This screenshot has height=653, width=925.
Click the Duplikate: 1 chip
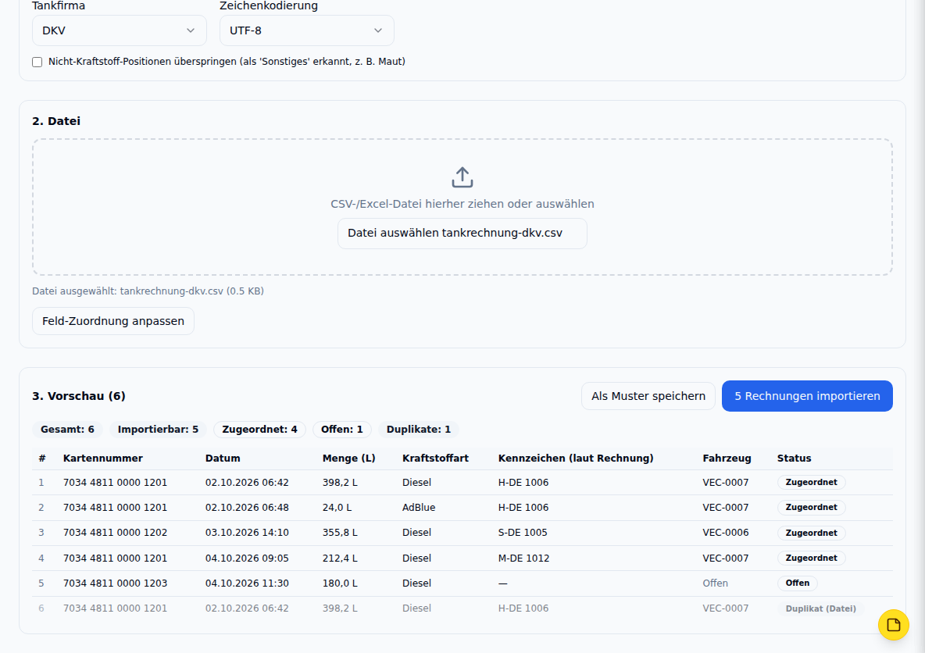coord(419,430)
